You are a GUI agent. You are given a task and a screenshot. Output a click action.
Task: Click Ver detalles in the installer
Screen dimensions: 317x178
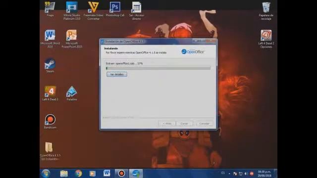[x=117, y=74]
